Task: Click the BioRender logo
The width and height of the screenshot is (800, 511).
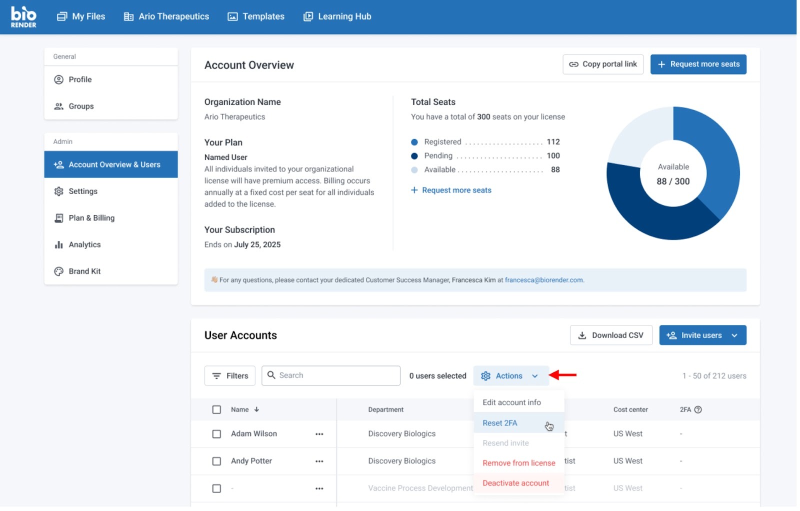Action: (x=23, y=17)
